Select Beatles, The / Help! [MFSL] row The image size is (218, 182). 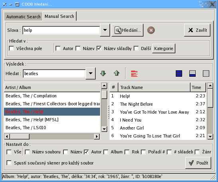pyautogui.click(x=52, y=120)
